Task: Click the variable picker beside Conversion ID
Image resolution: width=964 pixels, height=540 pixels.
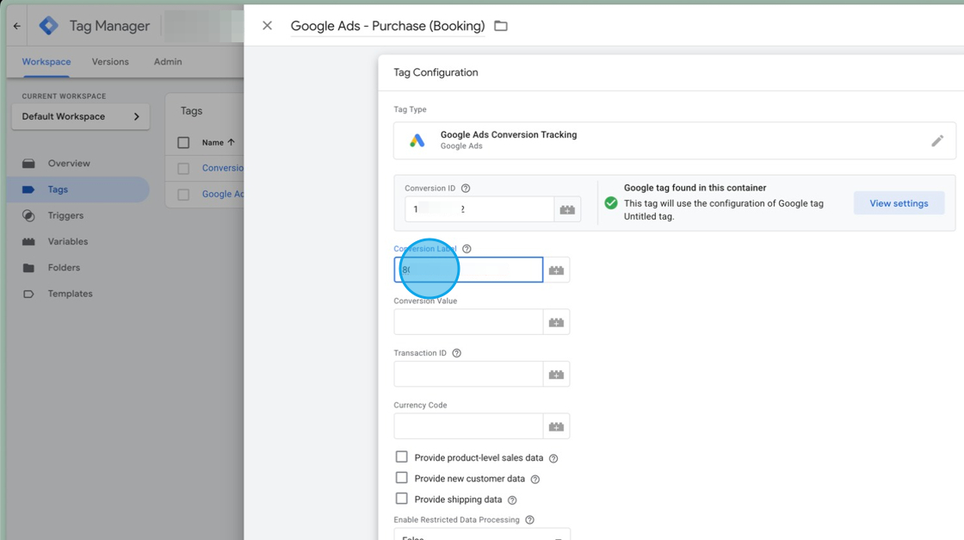Action: click(567, 209)
